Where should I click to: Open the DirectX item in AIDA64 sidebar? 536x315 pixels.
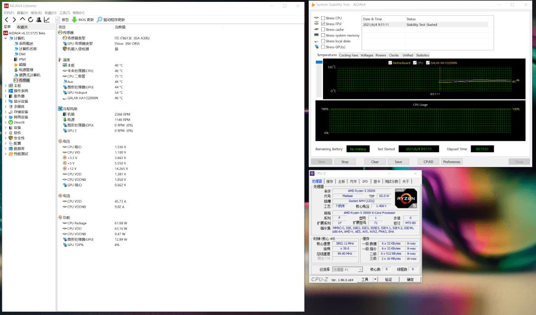point(17,122)
